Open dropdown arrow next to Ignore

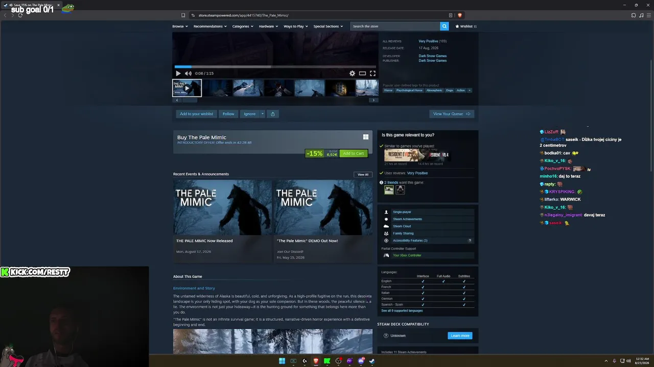[x=263, y=114]
